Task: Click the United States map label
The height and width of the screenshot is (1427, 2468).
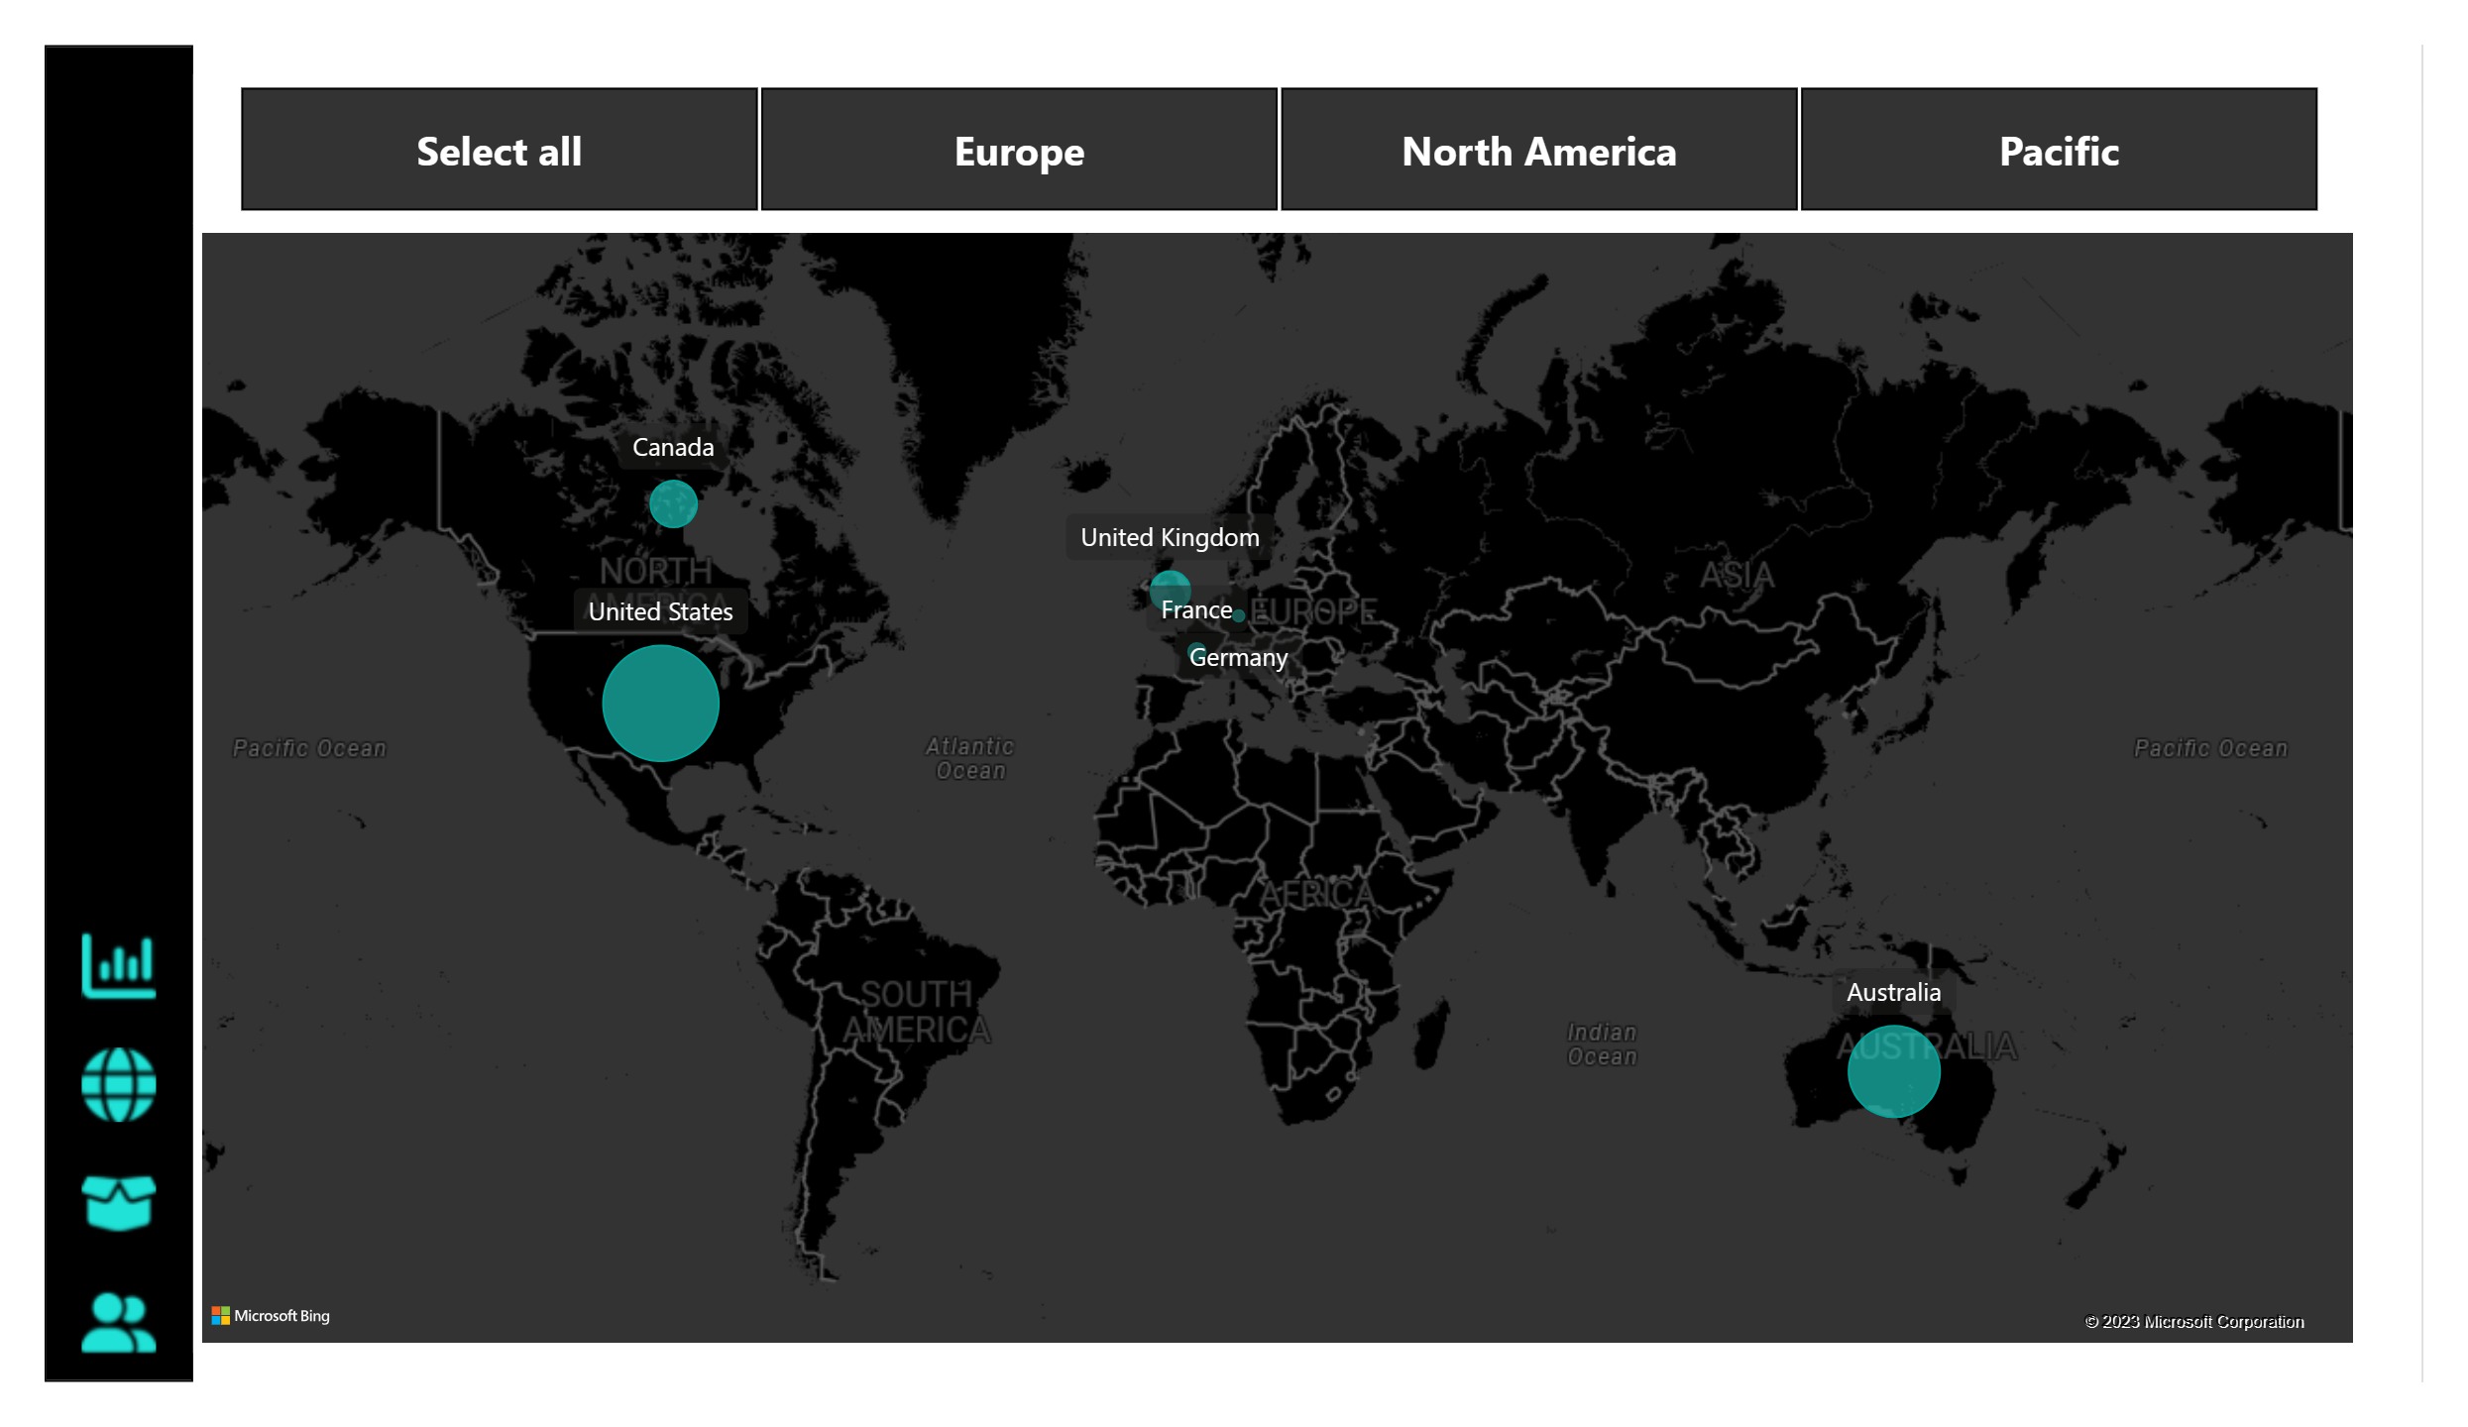Action: click(x=658, y=611)
